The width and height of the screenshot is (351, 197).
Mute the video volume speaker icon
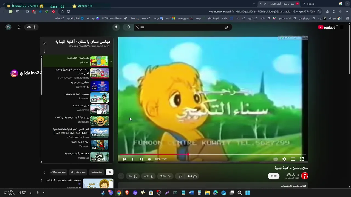click(x=149, y=159)
